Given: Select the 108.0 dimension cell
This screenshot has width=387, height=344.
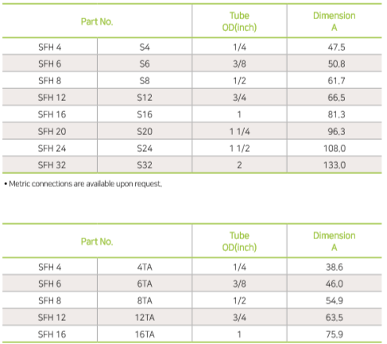Looking at the screenshot, I should (x=335, y=149).
